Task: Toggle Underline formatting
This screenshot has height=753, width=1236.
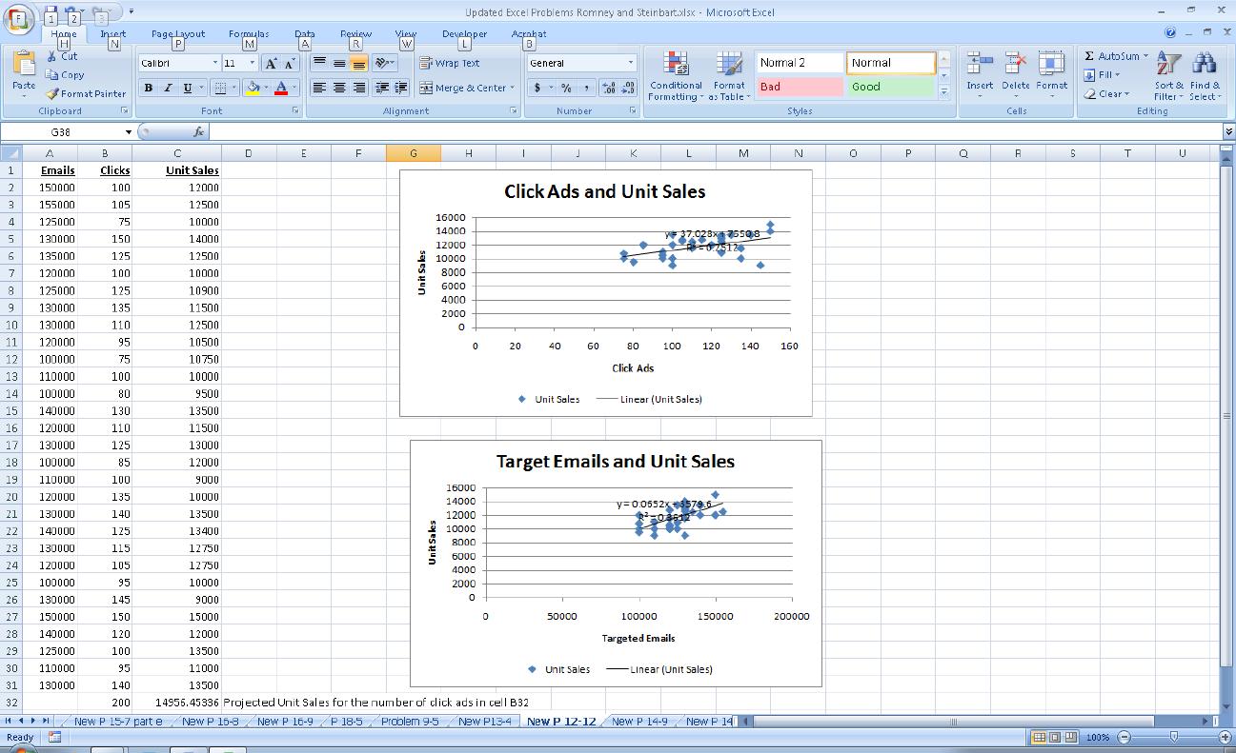Action: pyautogui.click(x=187, y=88)
